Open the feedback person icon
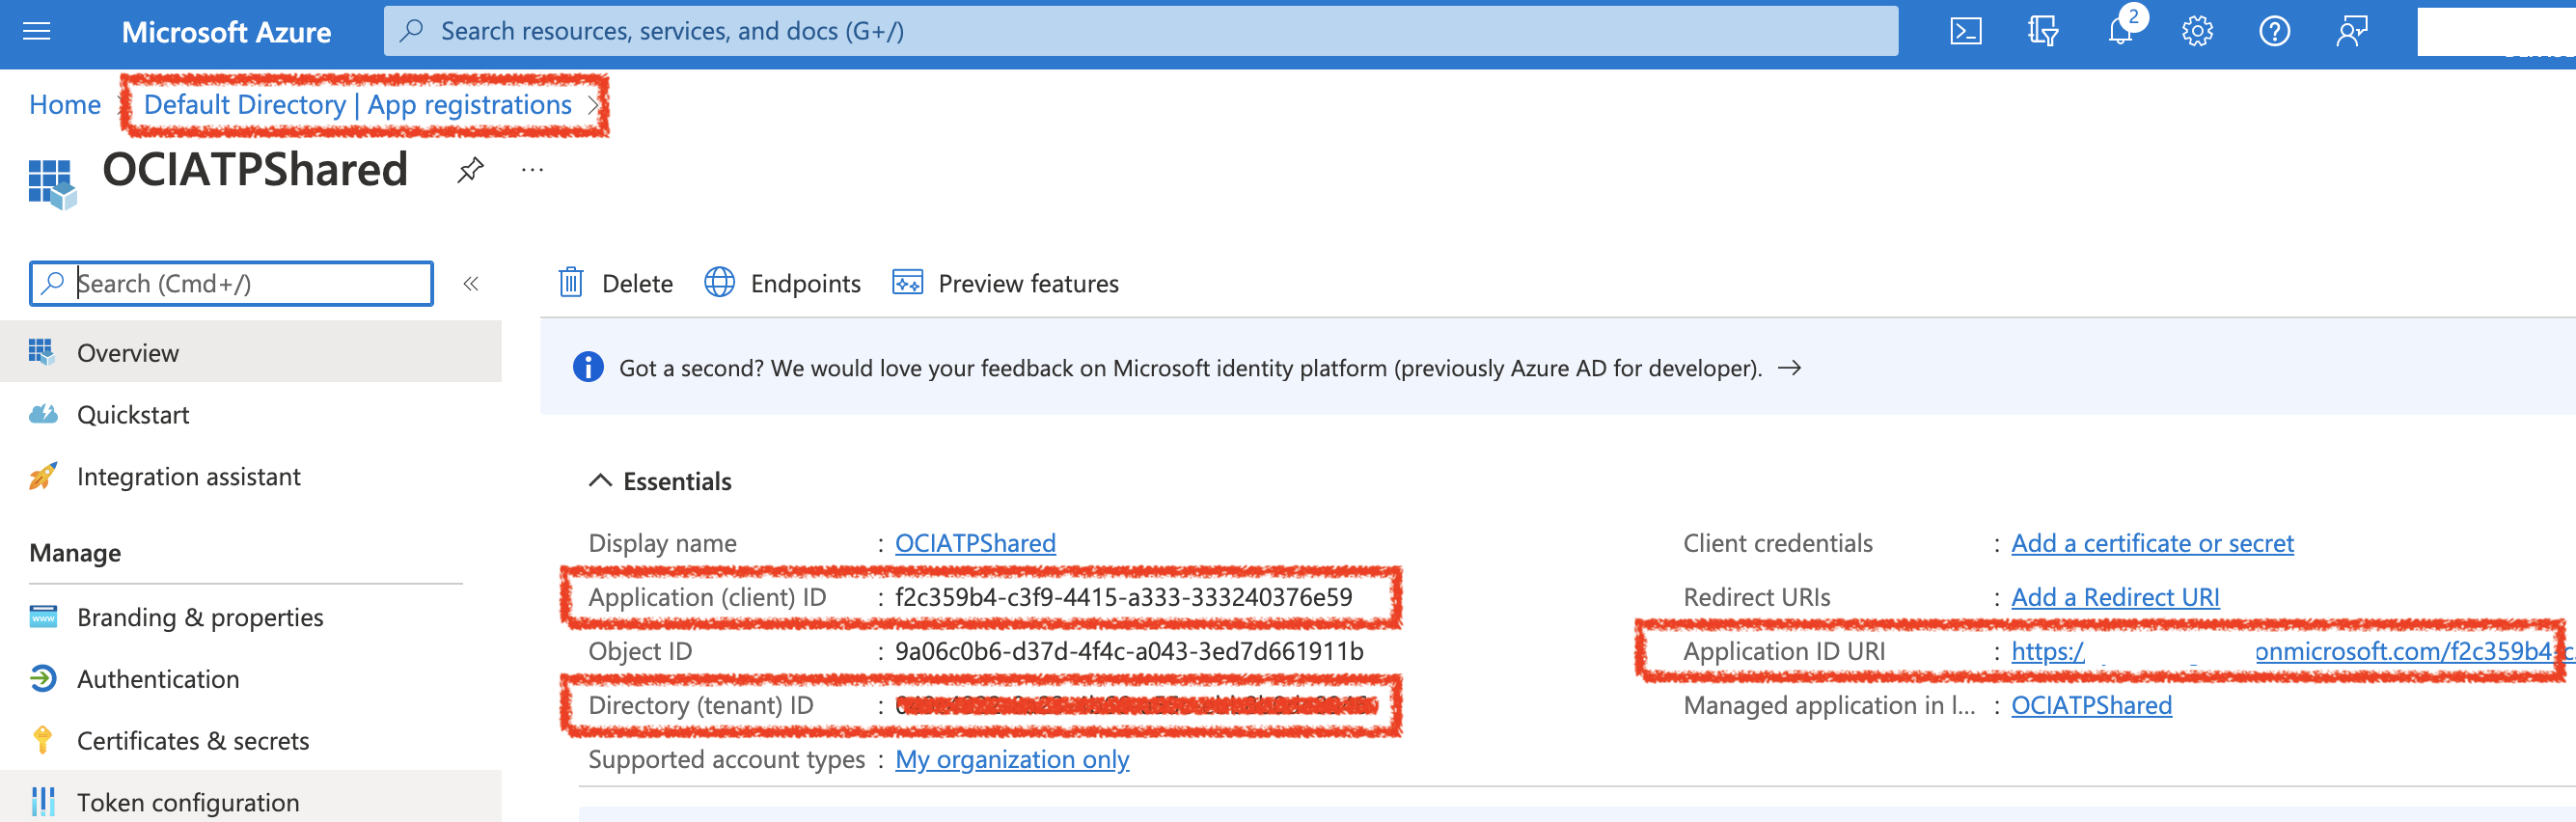2576x822 pixels. (2351, 32)
